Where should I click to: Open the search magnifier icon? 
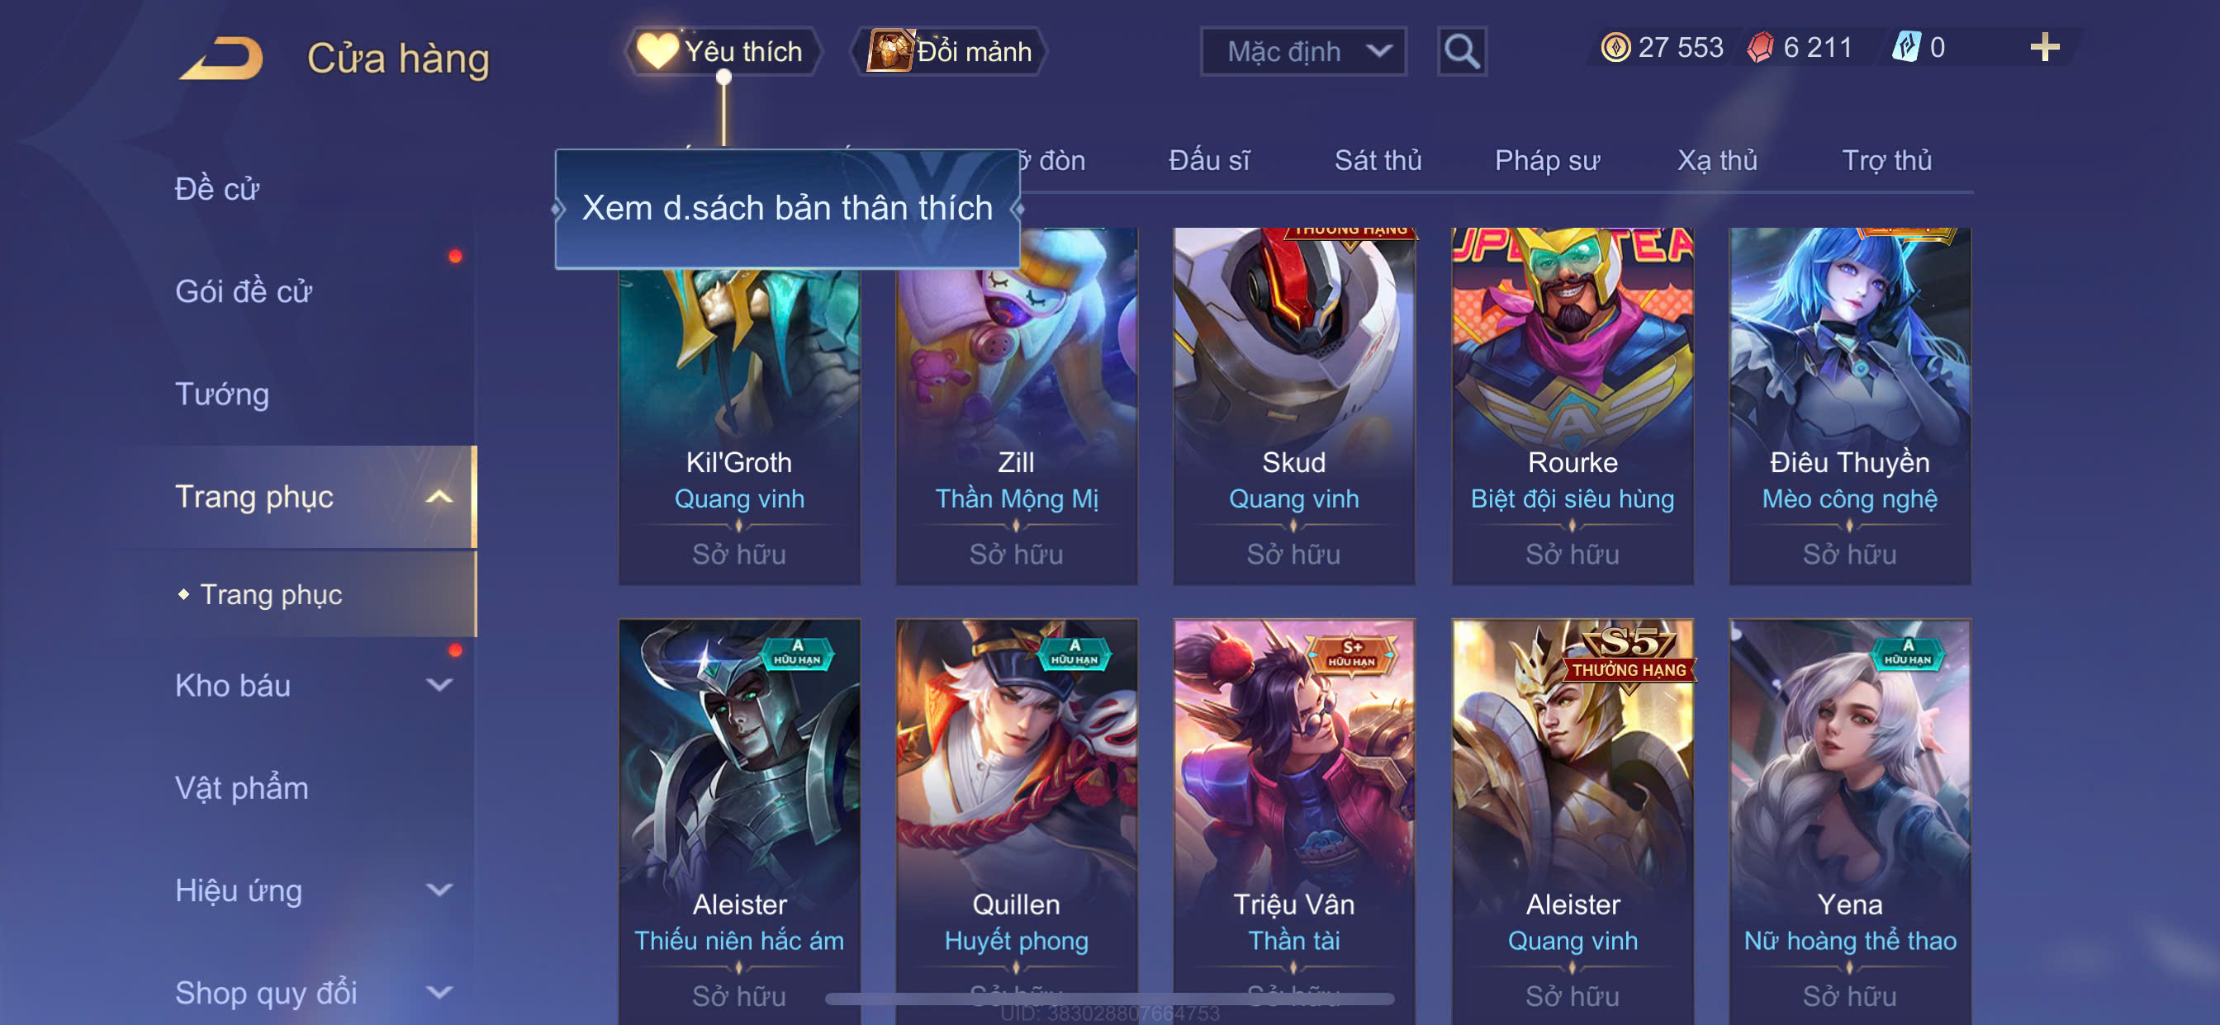coord(1462,52)
